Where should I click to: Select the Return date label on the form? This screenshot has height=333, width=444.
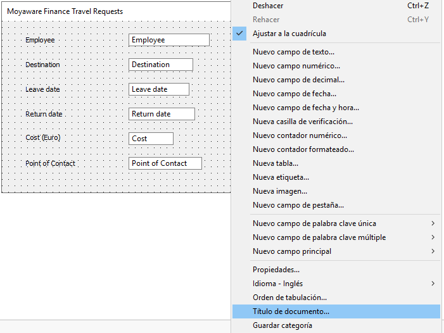(x=44, y=114)
